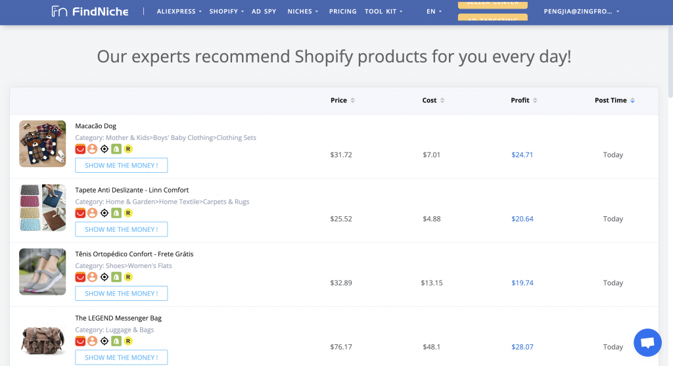Viewport: 673px width, 366px height.
Task: Open the PRICING page
Action: 342,12
